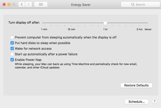This screenshot has width=161, height=108.
Task: Click the slider at 3 hrs mark
Action: (x=139, y=23)
